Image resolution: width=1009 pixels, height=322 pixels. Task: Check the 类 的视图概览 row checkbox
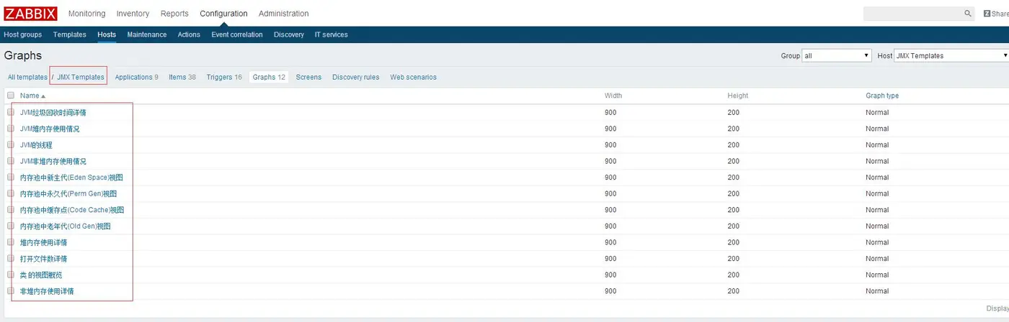pos(11,275)
